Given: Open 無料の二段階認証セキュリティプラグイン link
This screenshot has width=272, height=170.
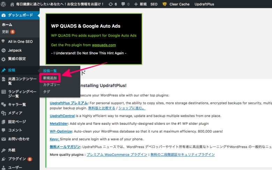Looking at the screenshot, I should point(182,155).
